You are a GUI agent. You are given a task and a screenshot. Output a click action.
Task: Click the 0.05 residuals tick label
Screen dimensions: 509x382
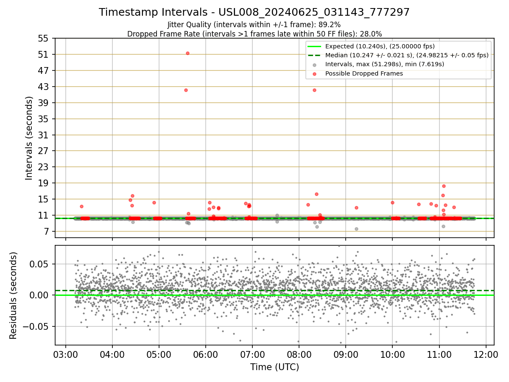40,264
